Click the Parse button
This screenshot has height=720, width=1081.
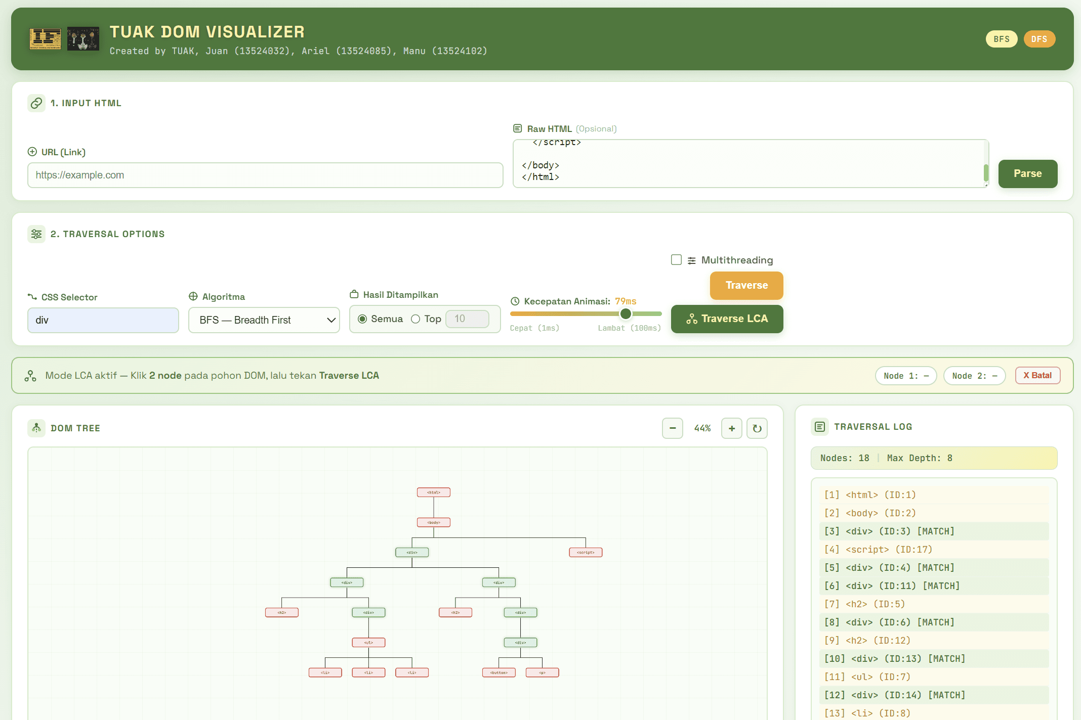1028,173
